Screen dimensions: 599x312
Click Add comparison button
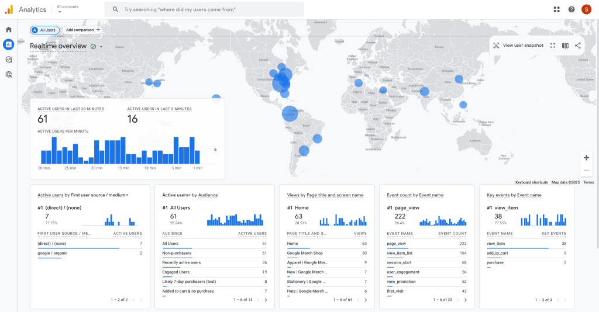(82, 30)
